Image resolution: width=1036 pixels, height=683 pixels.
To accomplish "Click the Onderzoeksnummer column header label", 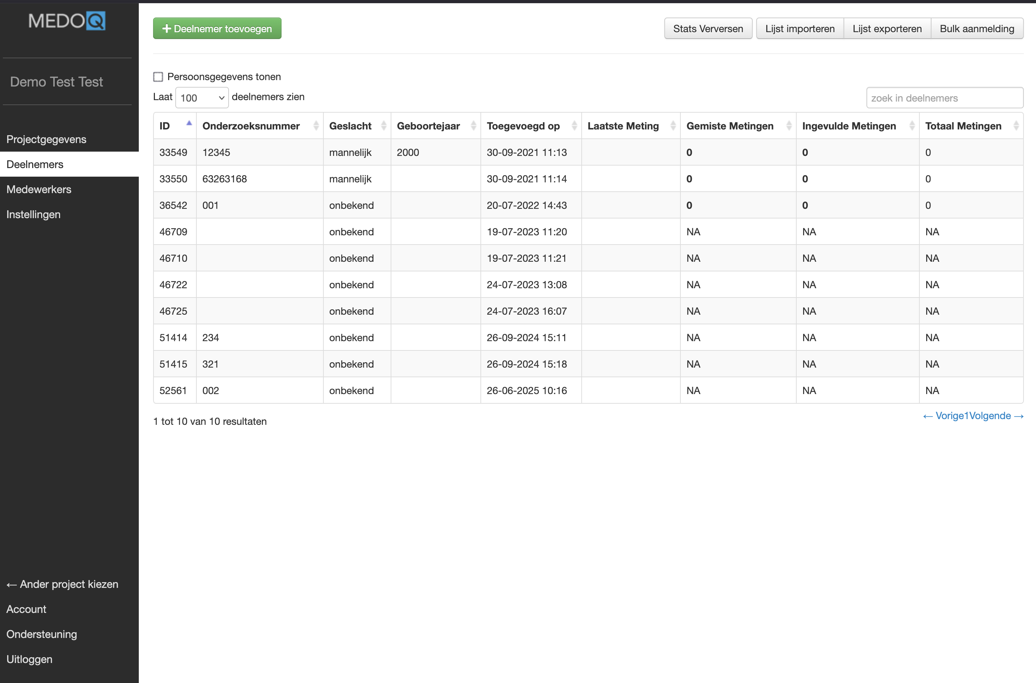I will [x=251, y=126].
